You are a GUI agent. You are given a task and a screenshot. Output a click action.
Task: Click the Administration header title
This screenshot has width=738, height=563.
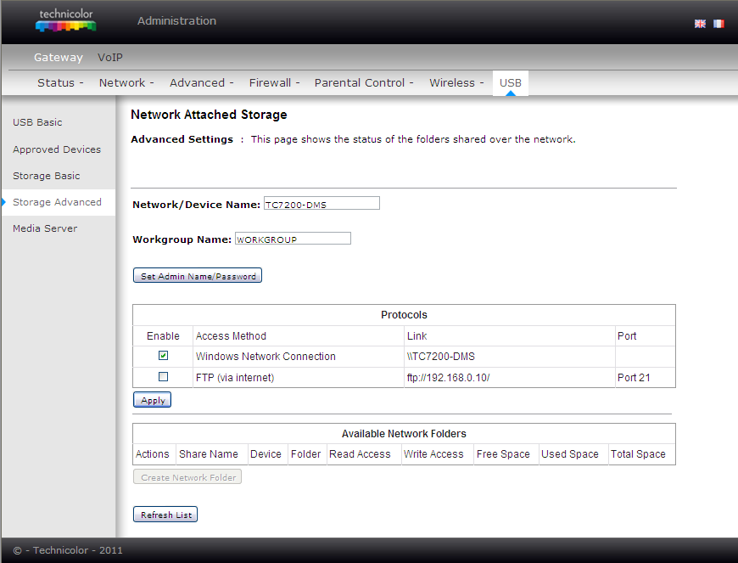(177, 20)
